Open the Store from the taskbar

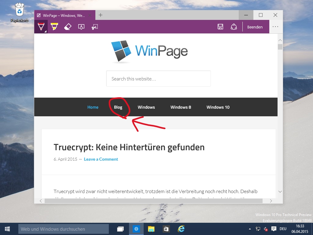click(166, 229)
